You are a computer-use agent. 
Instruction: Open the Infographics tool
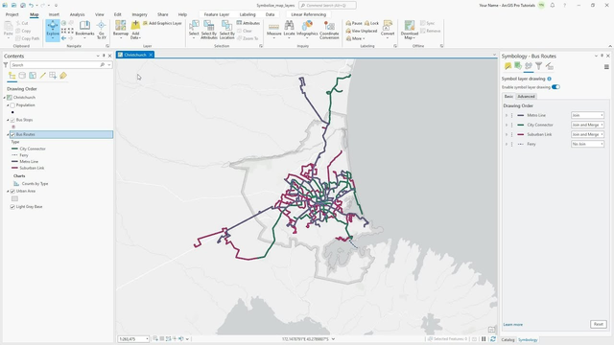pyautogui.click(x=307, y=30)
